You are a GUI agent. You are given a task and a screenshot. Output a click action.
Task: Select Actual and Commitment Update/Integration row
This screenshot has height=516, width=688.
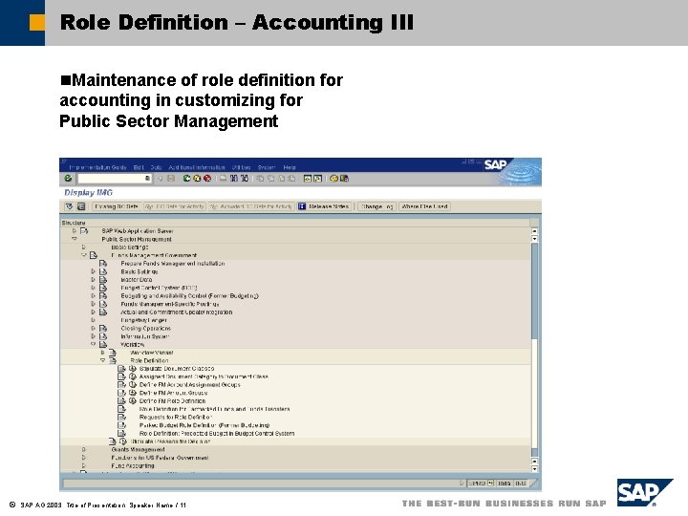(x=177, y=312)
